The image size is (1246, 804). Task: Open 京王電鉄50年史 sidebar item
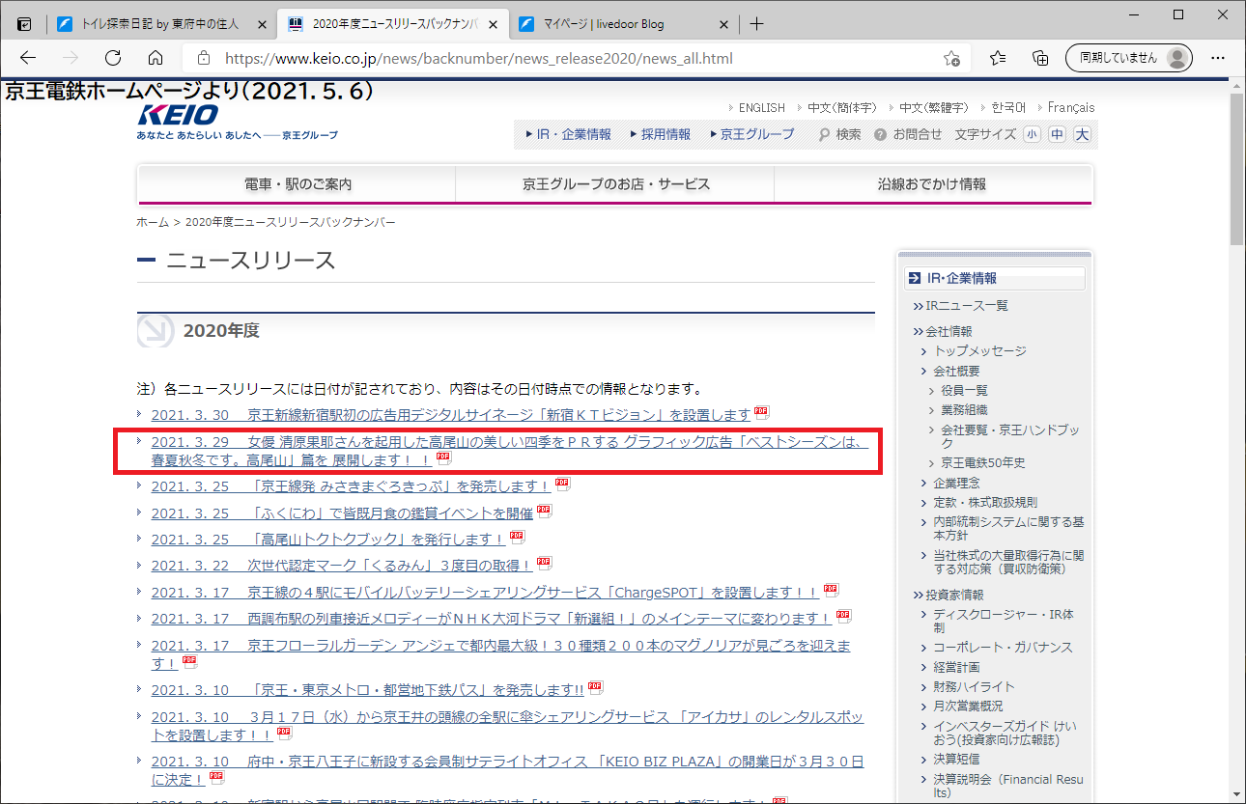[x=983, y=462]
